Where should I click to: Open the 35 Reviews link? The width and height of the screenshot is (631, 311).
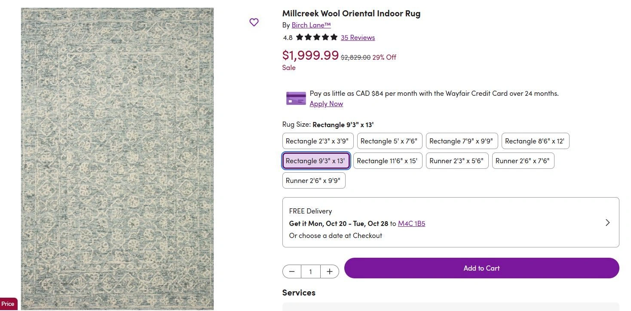[x=358, y=37]
